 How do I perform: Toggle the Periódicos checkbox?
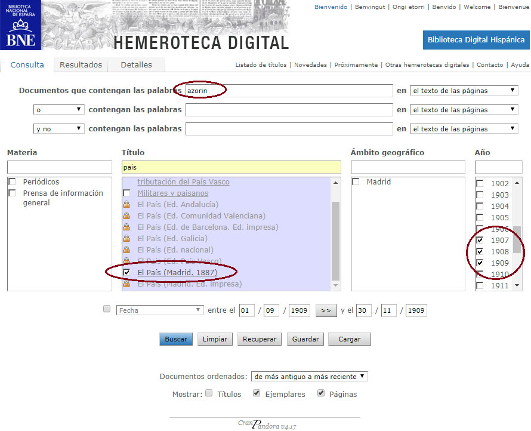click(12, 181)
